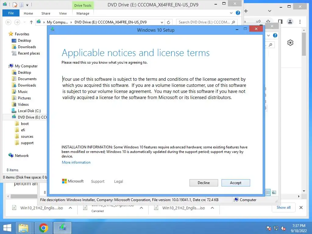Switch to large icons view
The width and height of the screenshot is (312, 234).
click(274, 192)
